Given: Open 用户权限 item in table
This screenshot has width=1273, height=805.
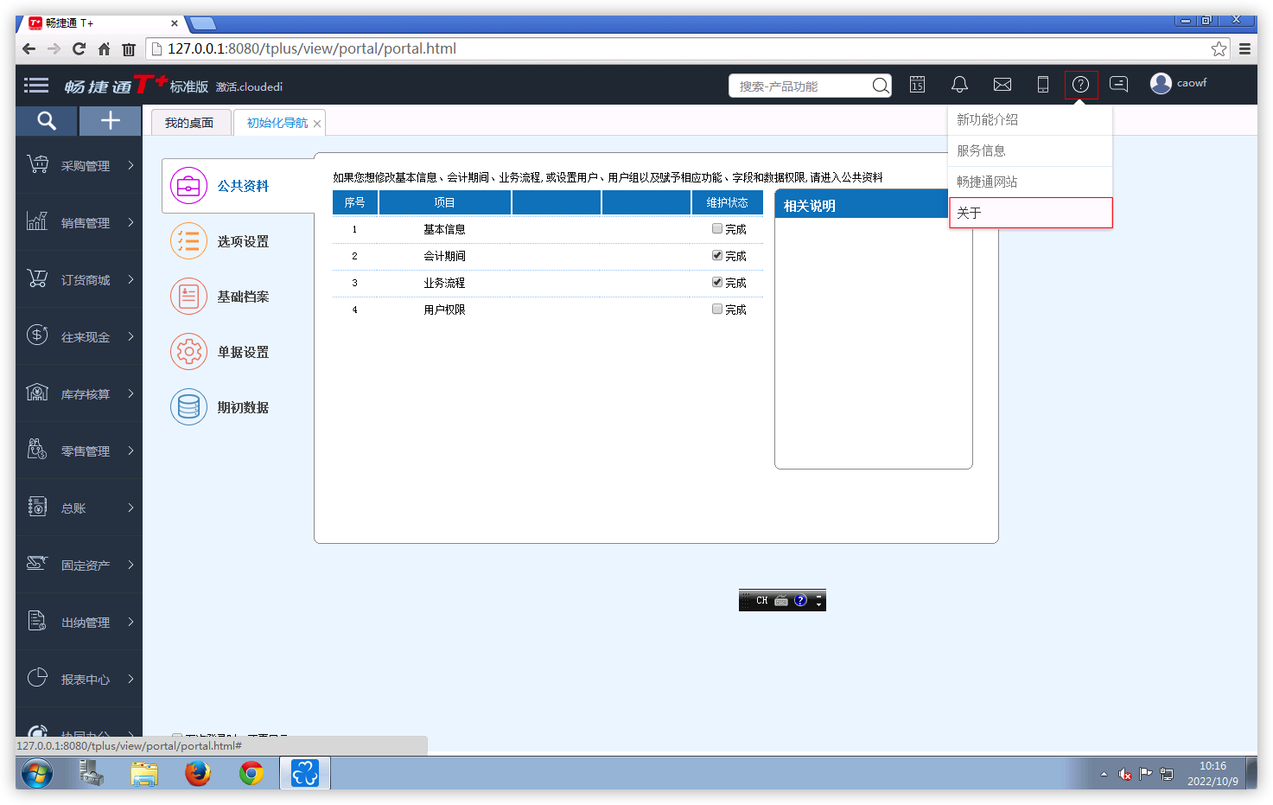Looking at the screenshot, I should click(444, 310).
